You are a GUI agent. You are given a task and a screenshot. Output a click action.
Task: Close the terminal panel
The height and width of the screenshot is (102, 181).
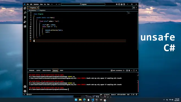click(x=136, y=71)
